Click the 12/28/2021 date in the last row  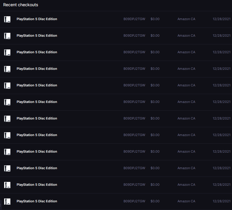[222, 201]
